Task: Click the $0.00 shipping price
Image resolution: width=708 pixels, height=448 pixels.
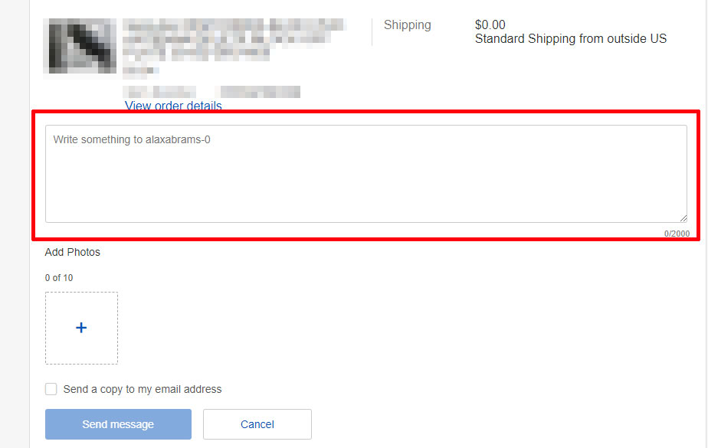Action: [490, 25]
